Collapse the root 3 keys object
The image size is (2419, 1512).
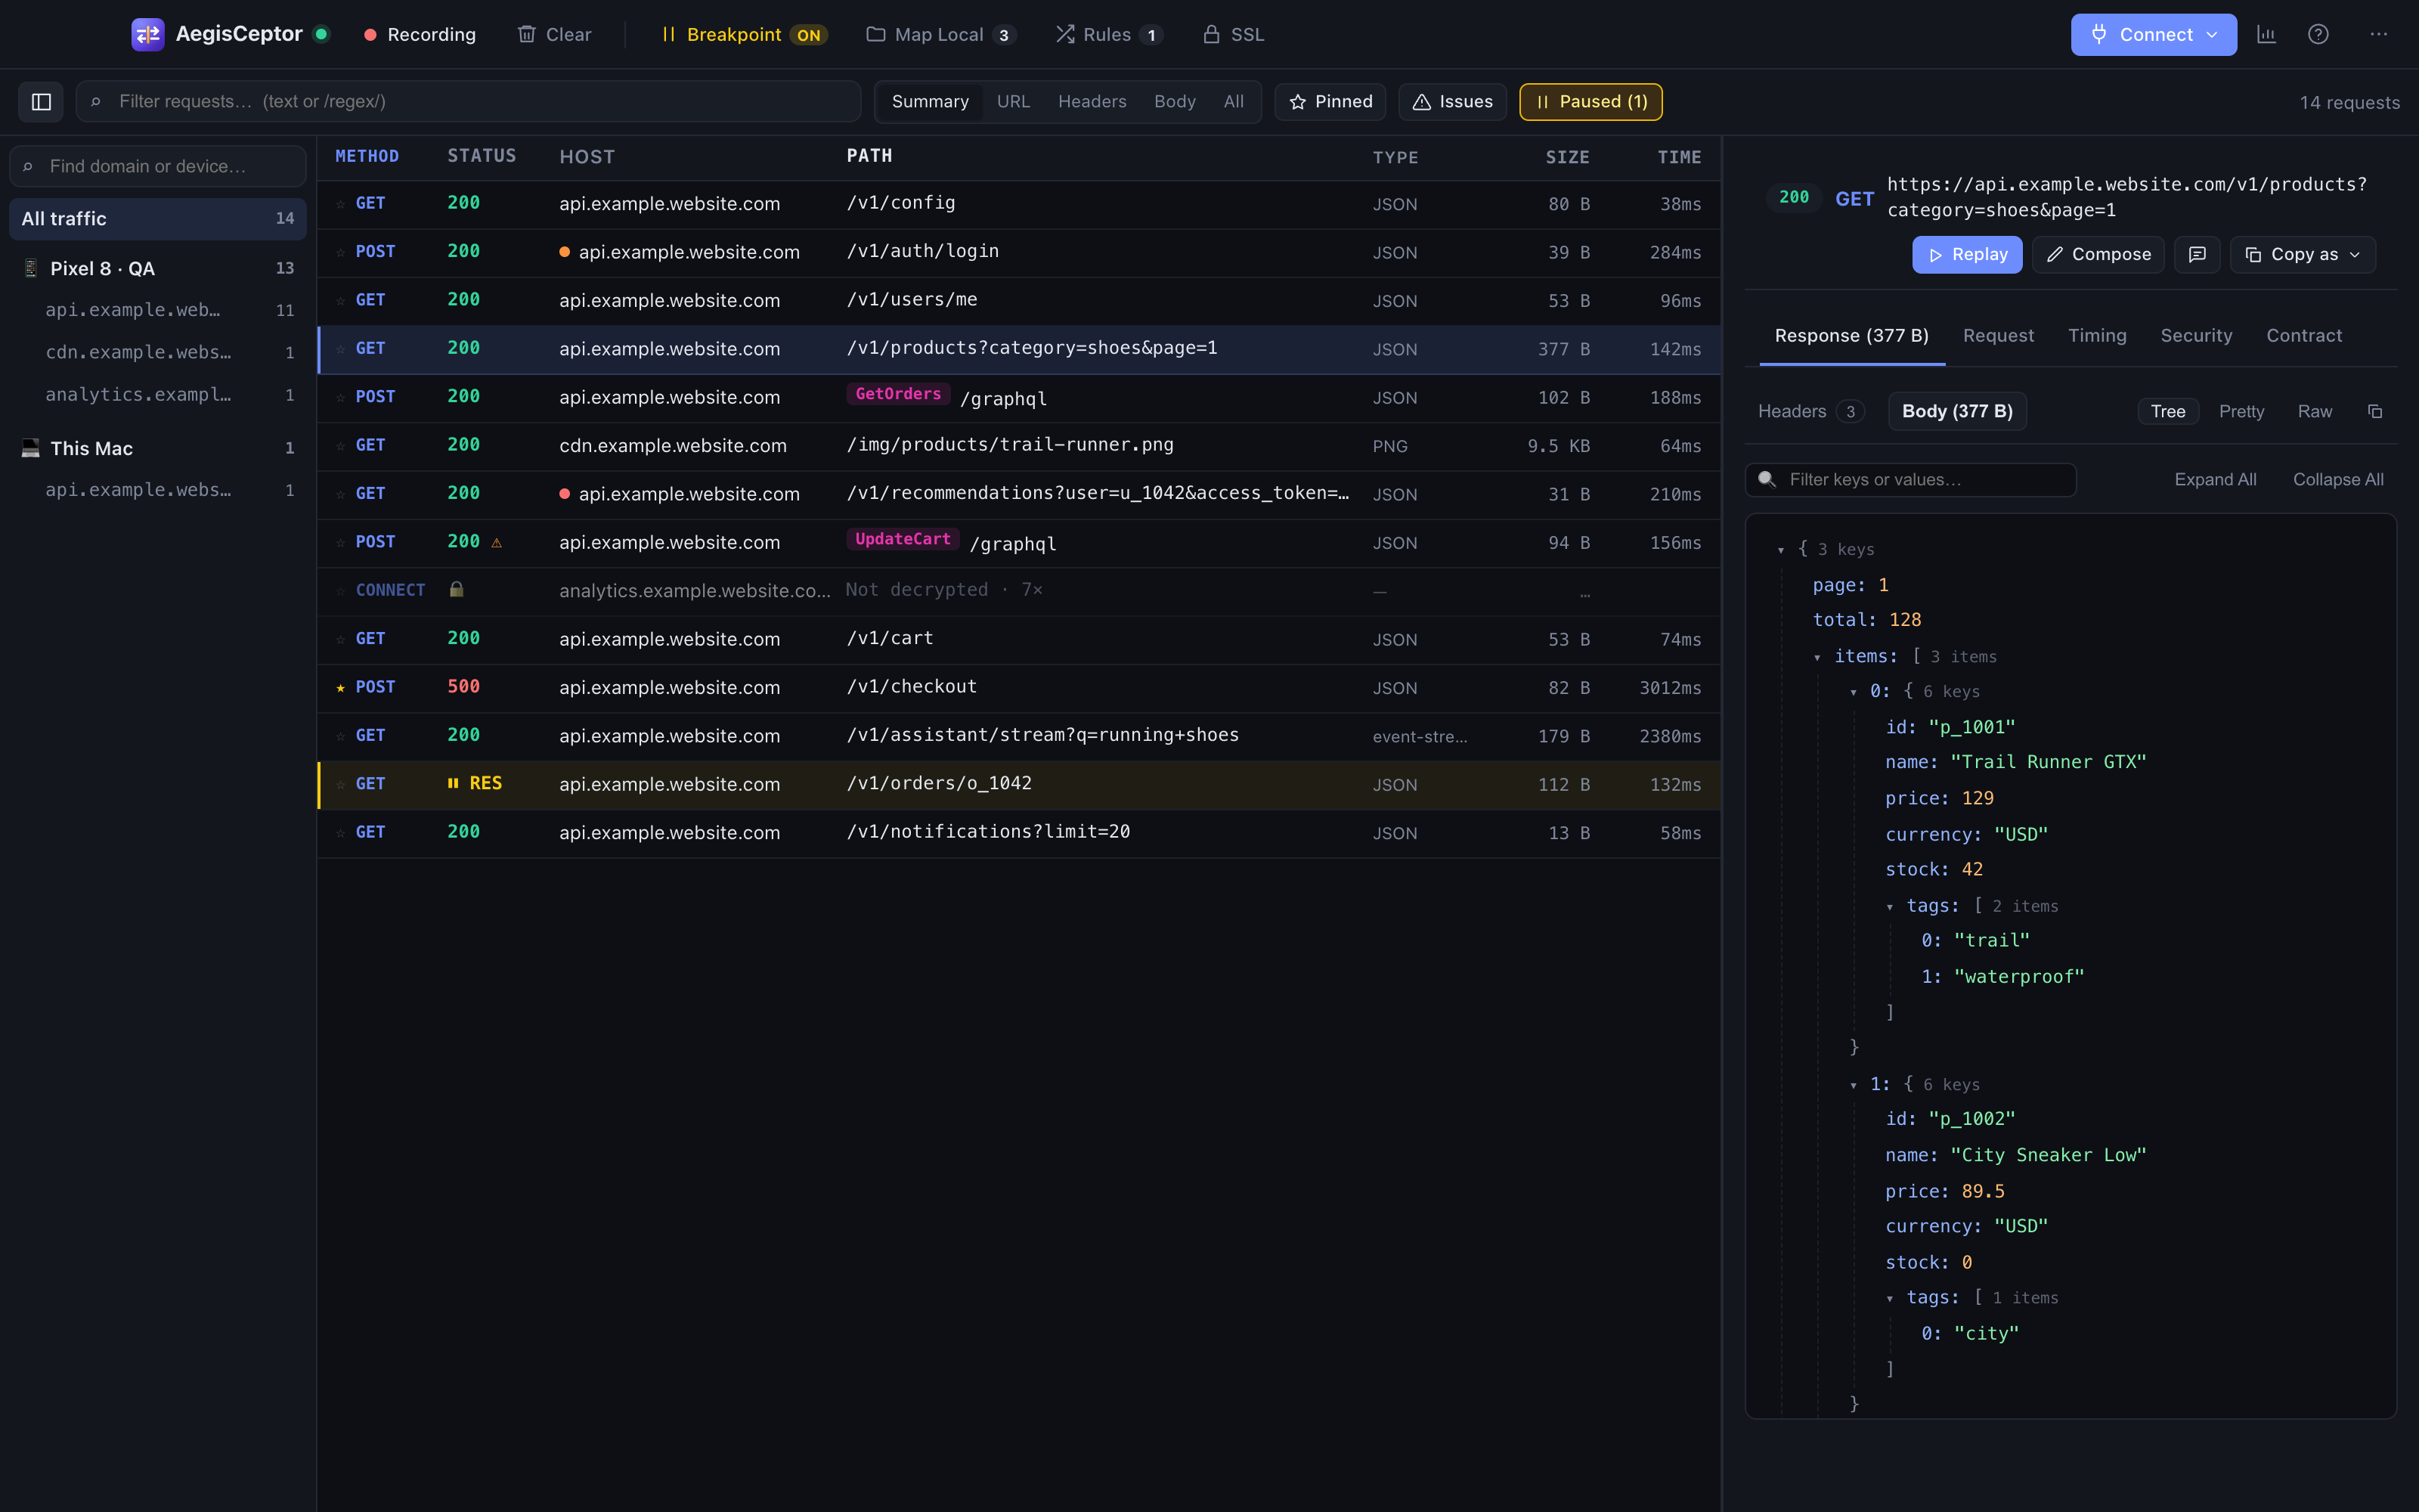click(x=1781, y=550)
